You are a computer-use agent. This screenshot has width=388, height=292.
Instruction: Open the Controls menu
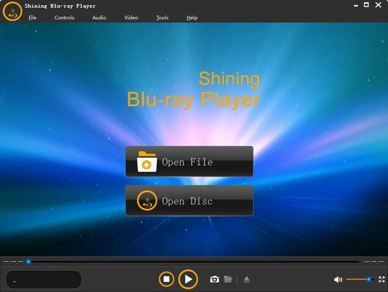pos(64,17)
